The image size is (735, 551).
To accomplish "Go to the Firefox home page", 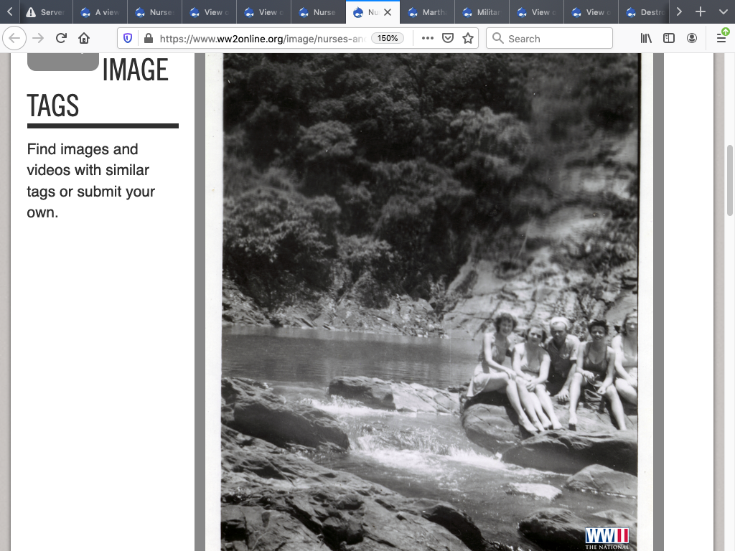I will 84,39.
